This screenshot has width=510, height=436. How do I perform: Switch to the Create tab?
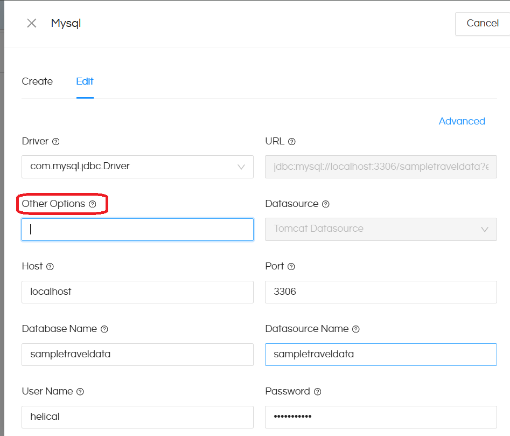point(37,81)
